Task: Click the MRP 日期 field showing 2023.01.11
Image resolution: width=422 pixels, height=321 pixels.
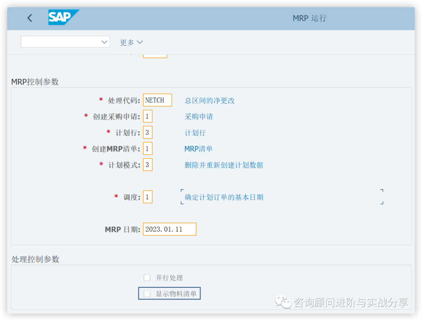Action: coord(169,229)
